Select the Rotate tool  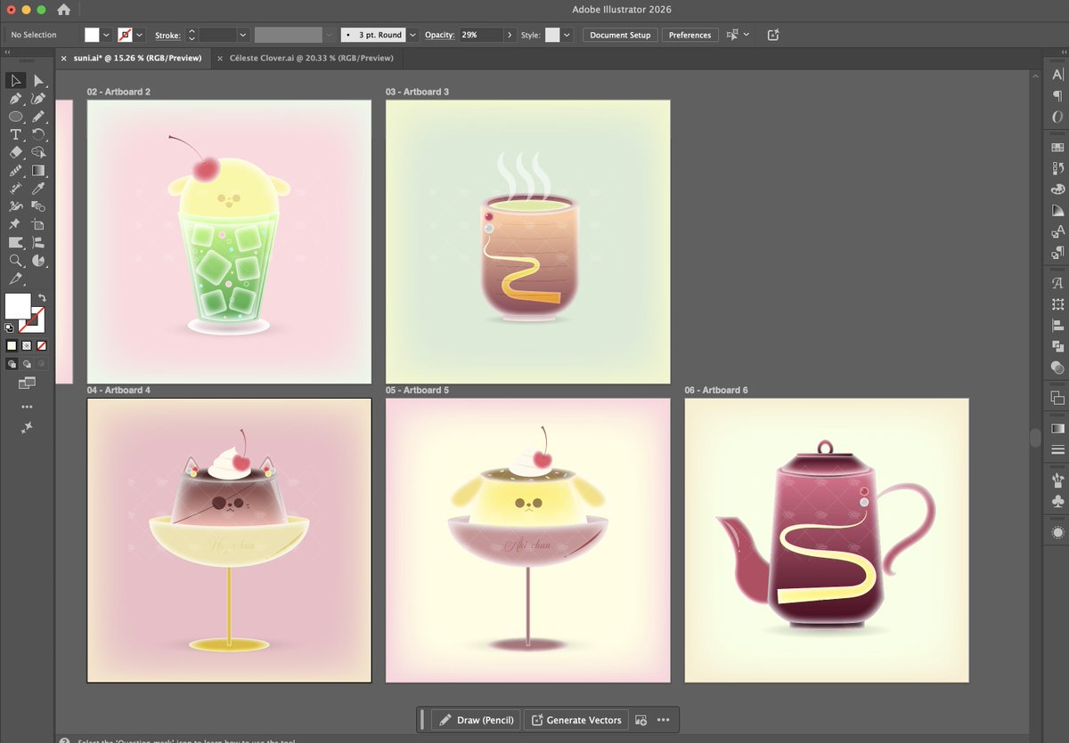[38, 134]
